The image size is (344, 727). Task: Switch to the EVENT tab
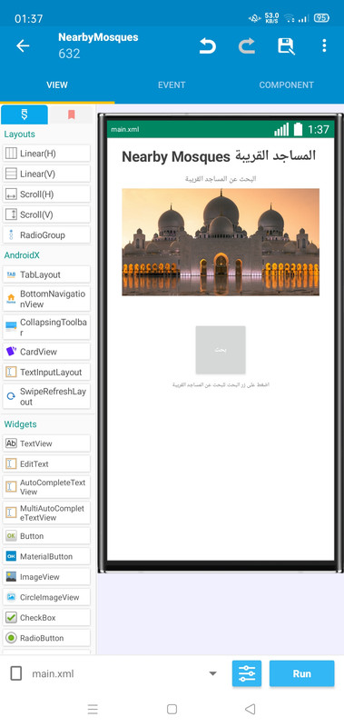(172, 85)
